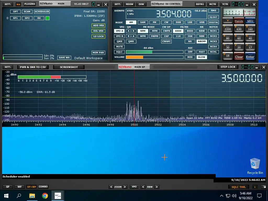
Task: Open the EXW window
Action: pyautogui.click(x=141, y=4)
